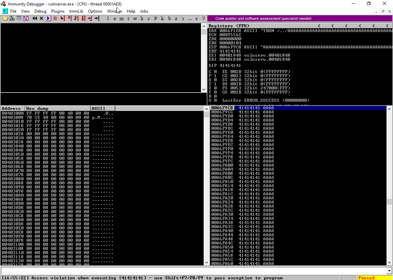Screen dimensions: 393x280
Task: Select the EIP 41414141 register line
Action: tap(225, 65)
